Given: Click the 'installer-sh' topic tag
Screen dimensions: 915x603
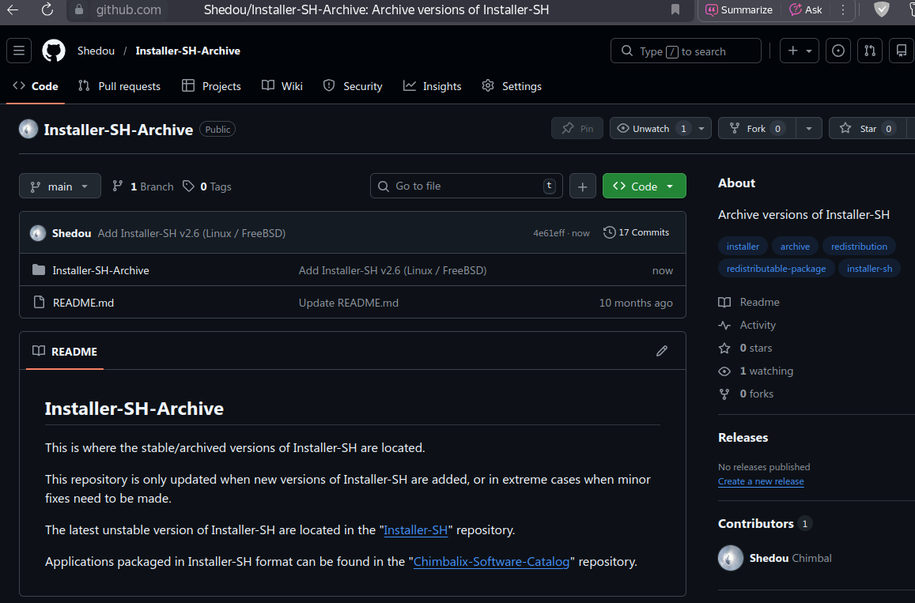Looking at the screenshot, I should pos(869,268).
